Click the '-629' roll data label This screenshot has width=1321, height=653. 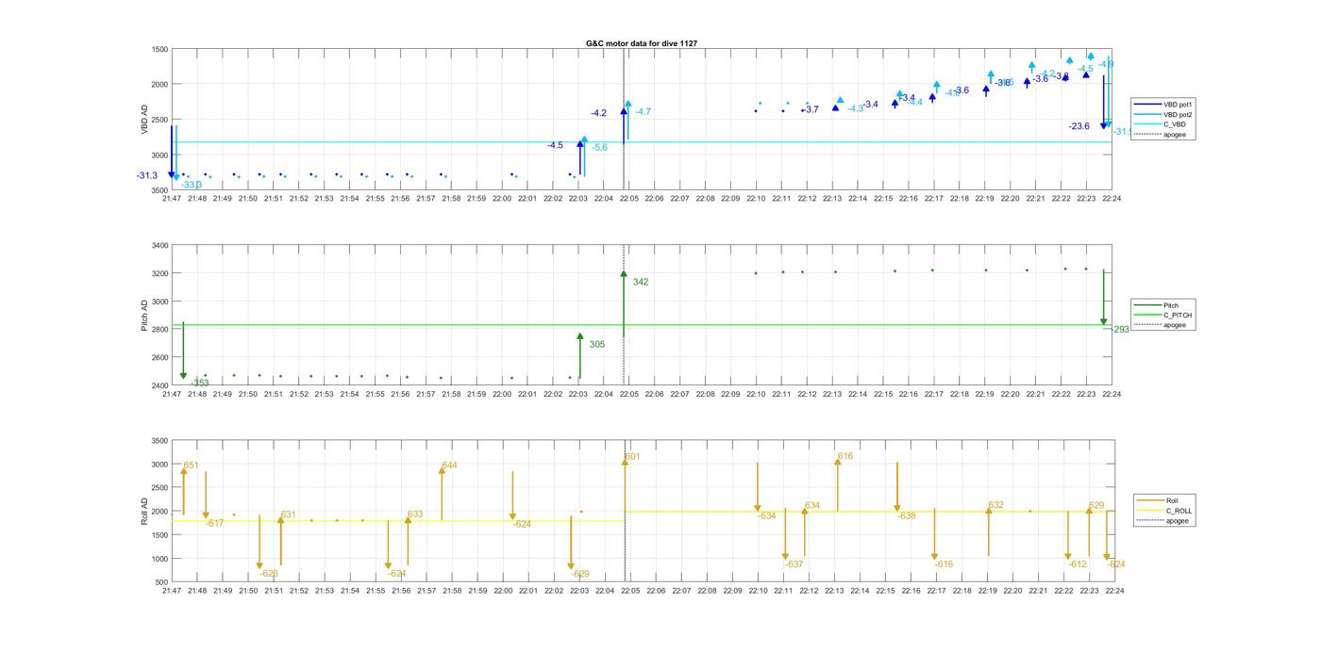pos(580,574)
